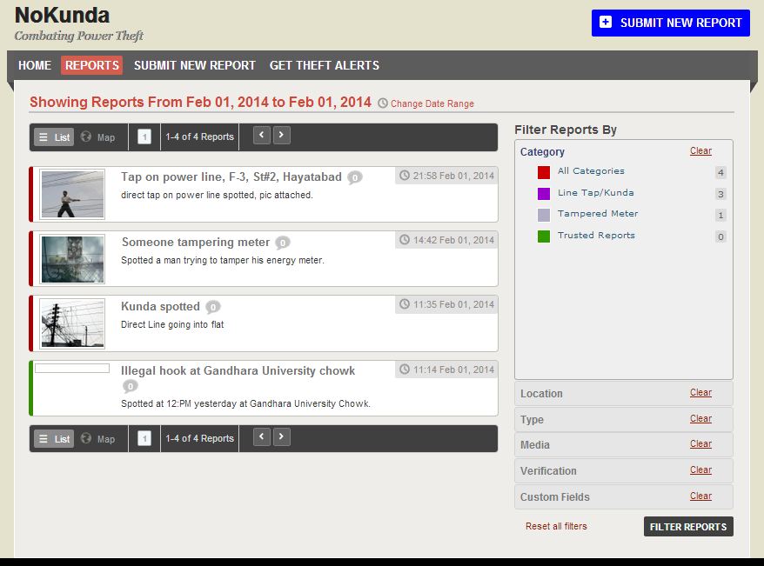The height and width of the screenshot is (566, 764).
Task: Clear the Location filter
Action: (x=700, y=392)
